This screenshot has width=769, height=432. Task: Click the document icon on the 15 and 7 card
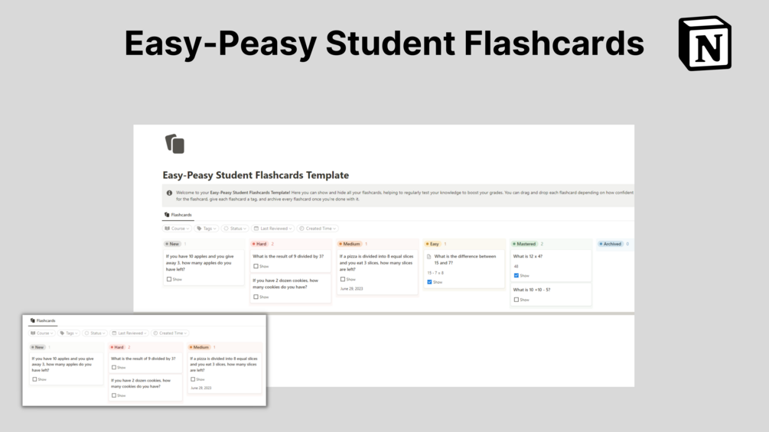point(429,257)
